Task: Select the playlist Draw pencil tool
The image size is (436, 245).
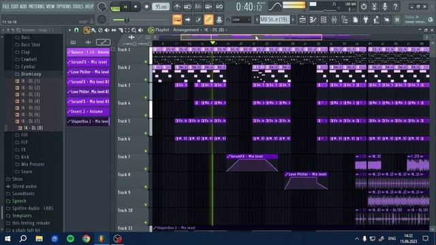Action: click(87, 30)
